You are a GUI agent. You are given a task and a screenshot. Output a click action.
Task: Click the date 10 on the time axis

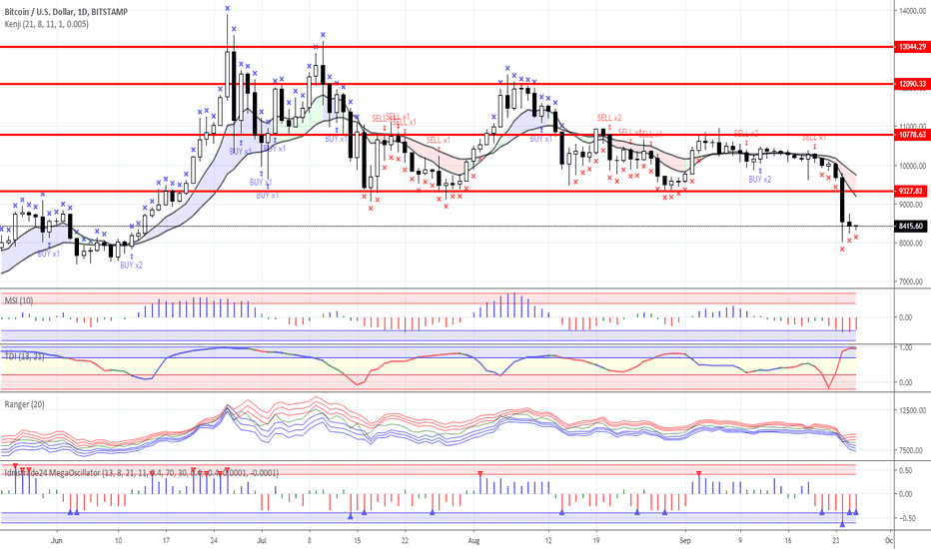point(118,541)
